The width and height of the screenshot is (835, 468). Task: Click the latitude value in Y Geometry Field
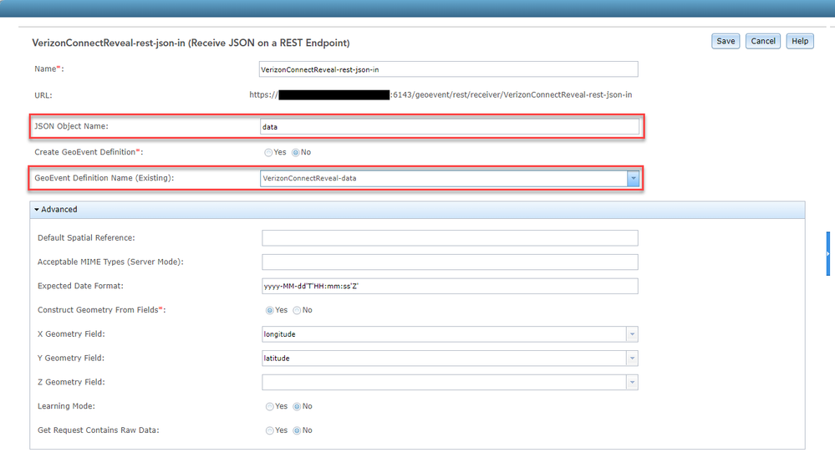277,359
